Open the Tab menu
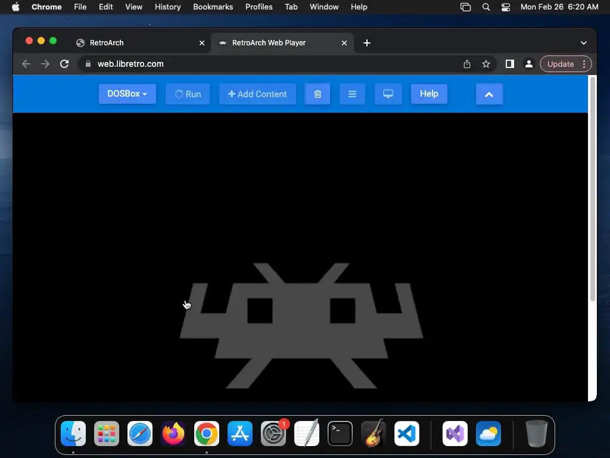The image size is (610, 458). click(x=291, y=7)
